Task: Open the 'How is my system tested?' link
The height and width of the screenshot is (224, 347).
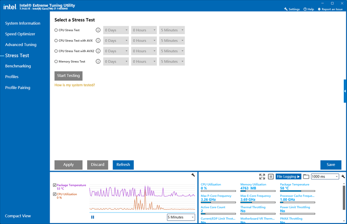Action: point(75,85)
